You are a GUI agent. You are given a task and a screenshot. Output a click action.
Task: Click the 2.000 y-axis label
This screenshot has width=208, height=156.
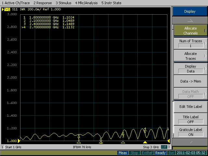12,77
